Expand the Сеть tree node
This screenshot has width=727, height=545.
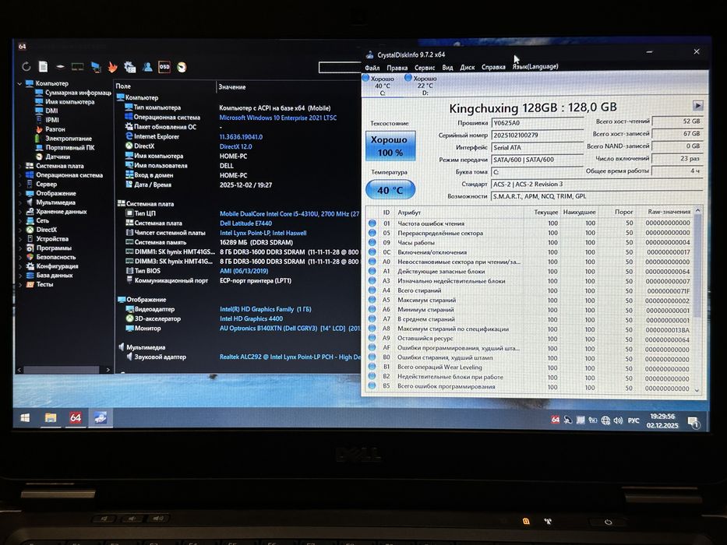(x=20, y=221)
